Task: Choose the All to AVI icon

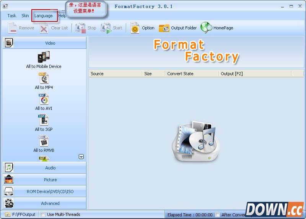Action: click(44, 99)
